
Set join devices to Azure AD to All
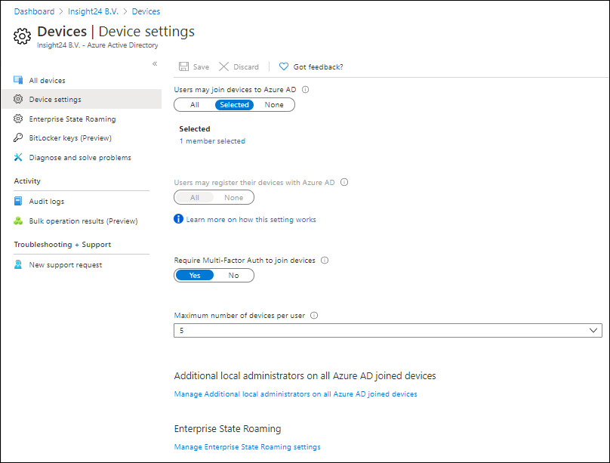click(x=195, y=105)
